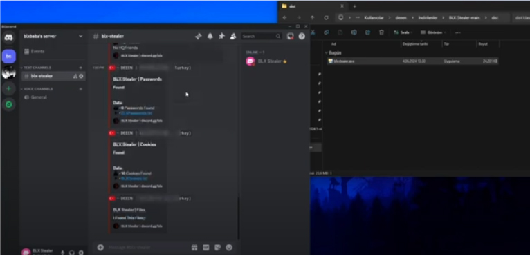Image resolution: width=530 pixels, height=256 pixels.
Task: Open the sticker picker icon
Action: click(x=218, y=248)
